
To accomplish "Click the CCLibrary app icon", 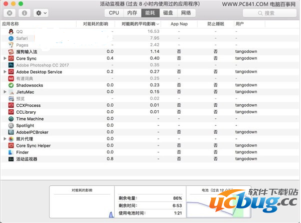I will click(11, 112).
